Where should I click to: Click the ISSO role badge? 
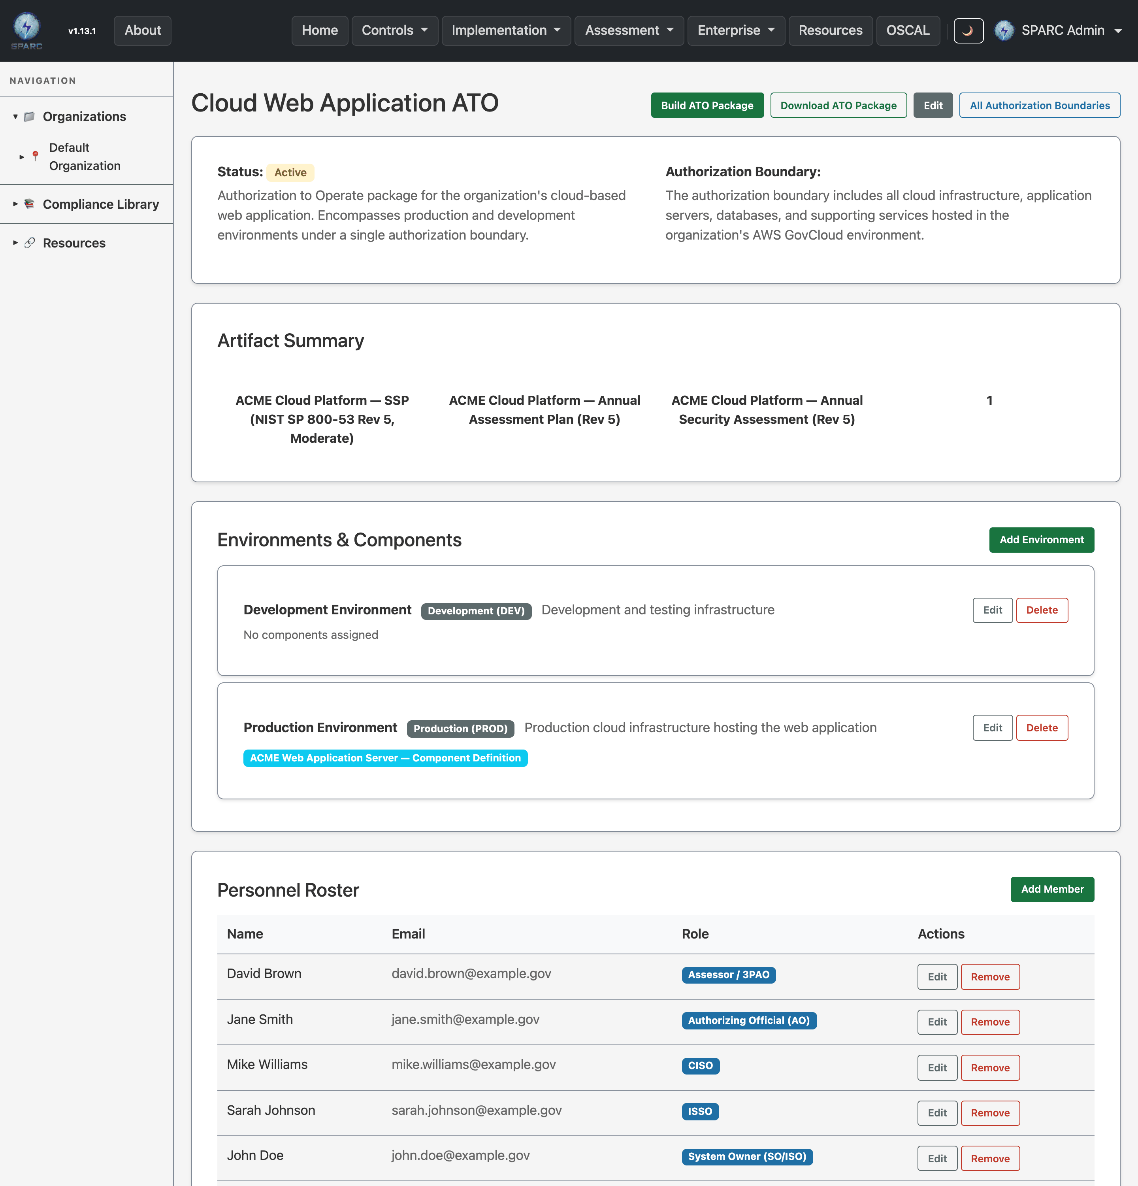point(700,1112)
